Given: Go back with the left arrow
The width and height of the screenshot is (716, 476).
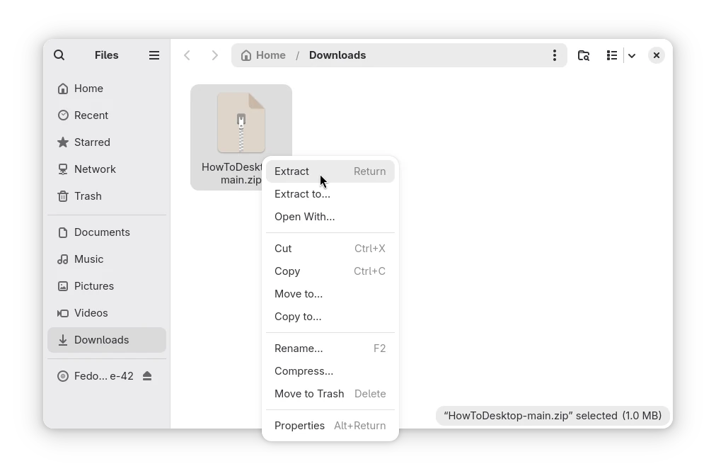Looking at the screenshot, I should (x=187, y=55).
